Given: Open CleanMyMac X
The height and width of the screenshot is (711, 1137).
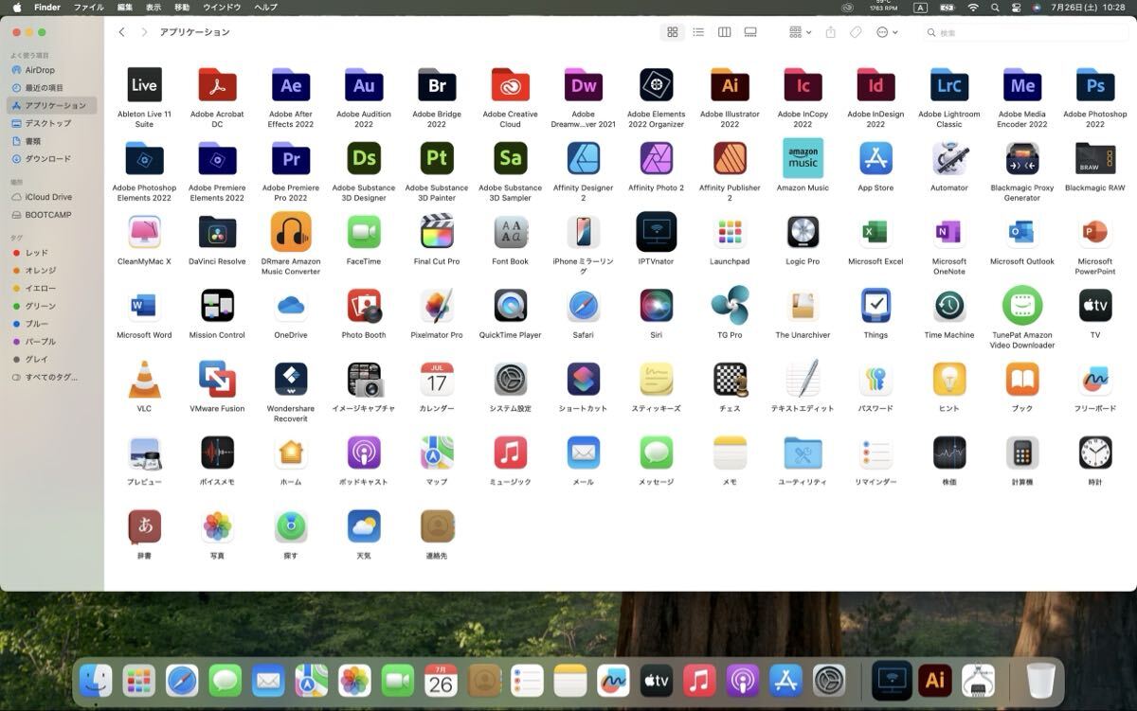Looking at the screenshot, I should click(144, 232).
